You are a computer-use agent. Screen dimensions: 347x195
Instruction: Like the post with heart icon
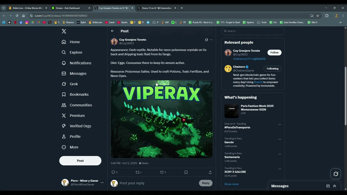pos(163,172)
